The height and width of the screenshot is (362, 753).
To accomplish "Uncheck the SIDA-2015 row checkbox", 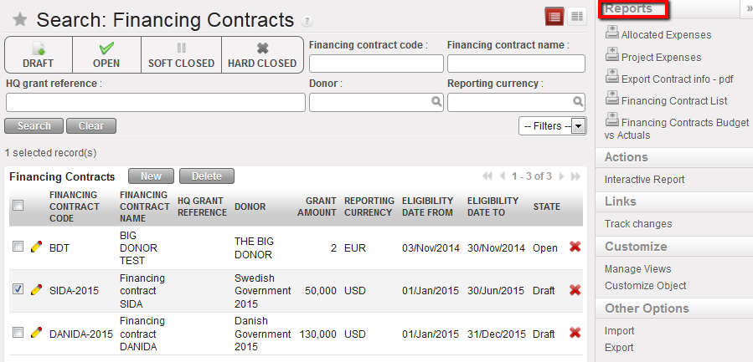I will coord(18,289).
